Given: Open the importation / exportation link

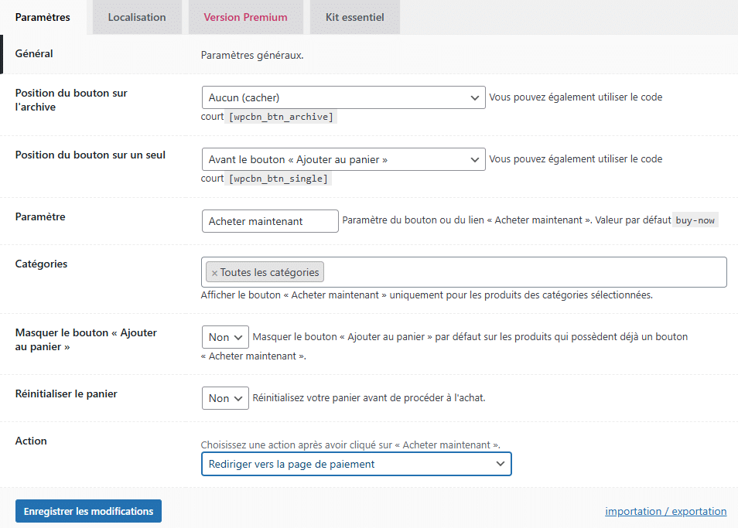Looking at the screenshot, I should click(x=665, y=511).
